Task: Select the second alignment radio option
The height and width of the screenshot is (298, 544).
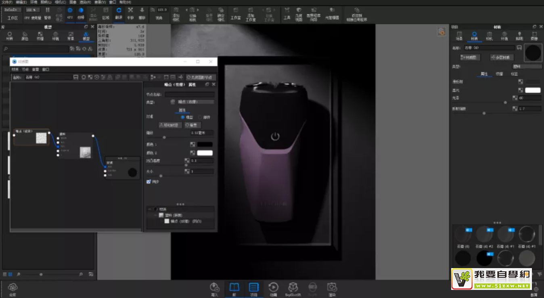Action: (x=200, y=117)
